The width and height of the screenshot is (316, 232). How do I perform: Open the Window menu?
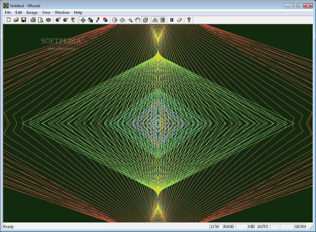click(62, 13)
